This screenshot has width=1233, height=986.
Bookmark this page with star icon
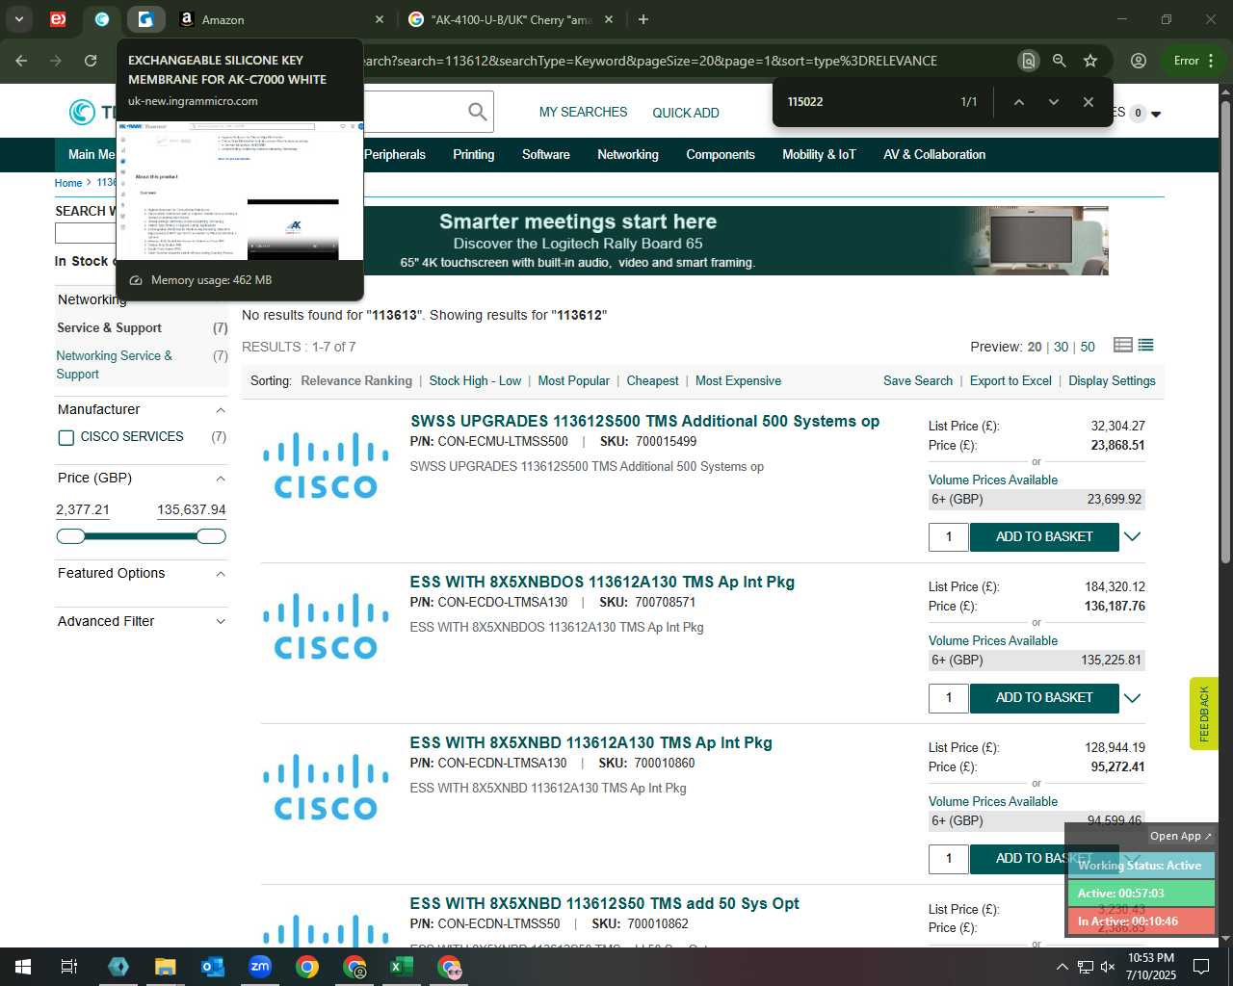click(x=1090, y=61)
